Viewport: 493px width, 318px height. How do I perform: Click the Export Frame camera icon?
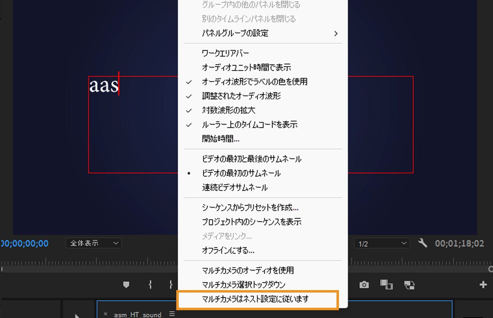coord(364,284)
